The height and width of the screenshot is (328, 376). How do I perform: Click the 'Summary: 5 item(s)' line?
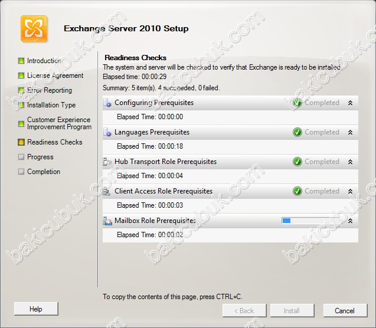(x=161, y=88)
